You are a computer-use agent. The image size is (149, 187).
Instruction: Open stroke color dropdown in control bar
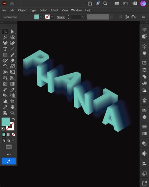(x=52, y=17)
